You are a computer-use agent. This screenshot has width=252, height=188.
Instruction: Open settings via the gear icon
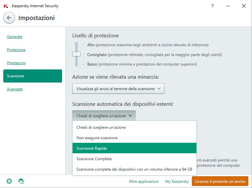pyautogui.click(x=9, y=181)
